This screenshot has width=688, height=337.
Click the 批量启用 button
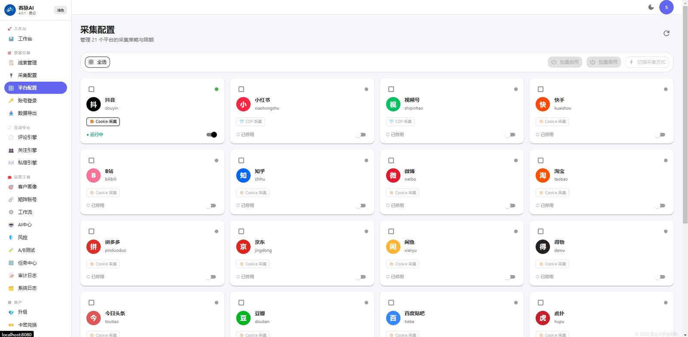(565, 62)
